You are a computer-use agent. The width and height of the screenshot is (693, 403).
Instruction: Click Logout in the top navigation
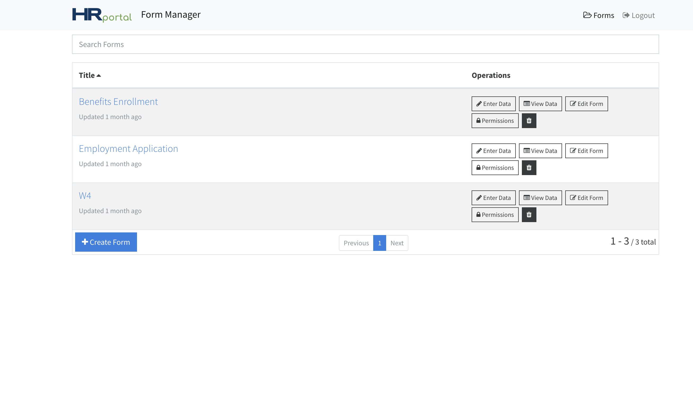pyautogui.click(x=639, y=15)
